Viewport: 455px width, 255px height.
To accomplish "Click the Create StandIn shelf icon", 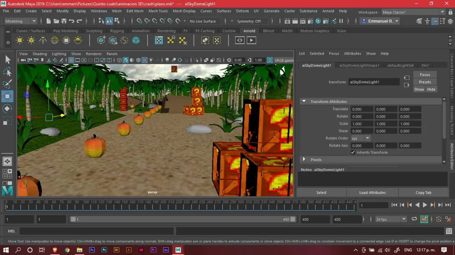I will [101, 40].
